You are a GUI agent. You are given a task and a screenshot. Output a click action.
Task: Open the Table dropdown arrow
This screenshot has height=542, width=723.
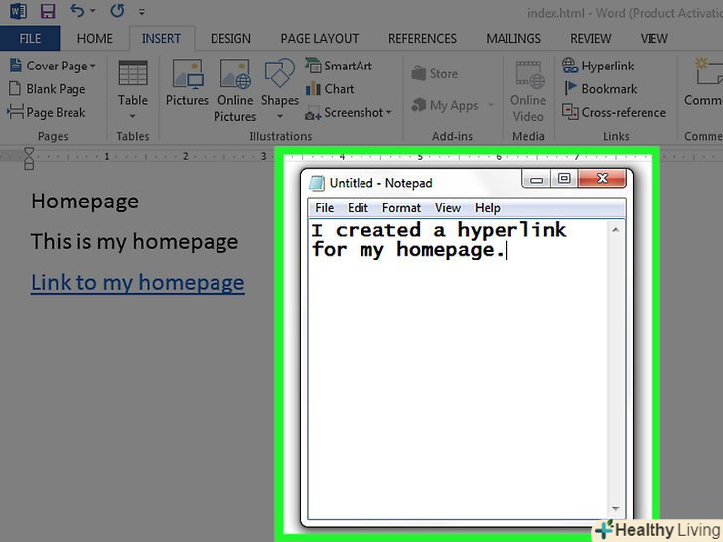[x=133, y=115]
